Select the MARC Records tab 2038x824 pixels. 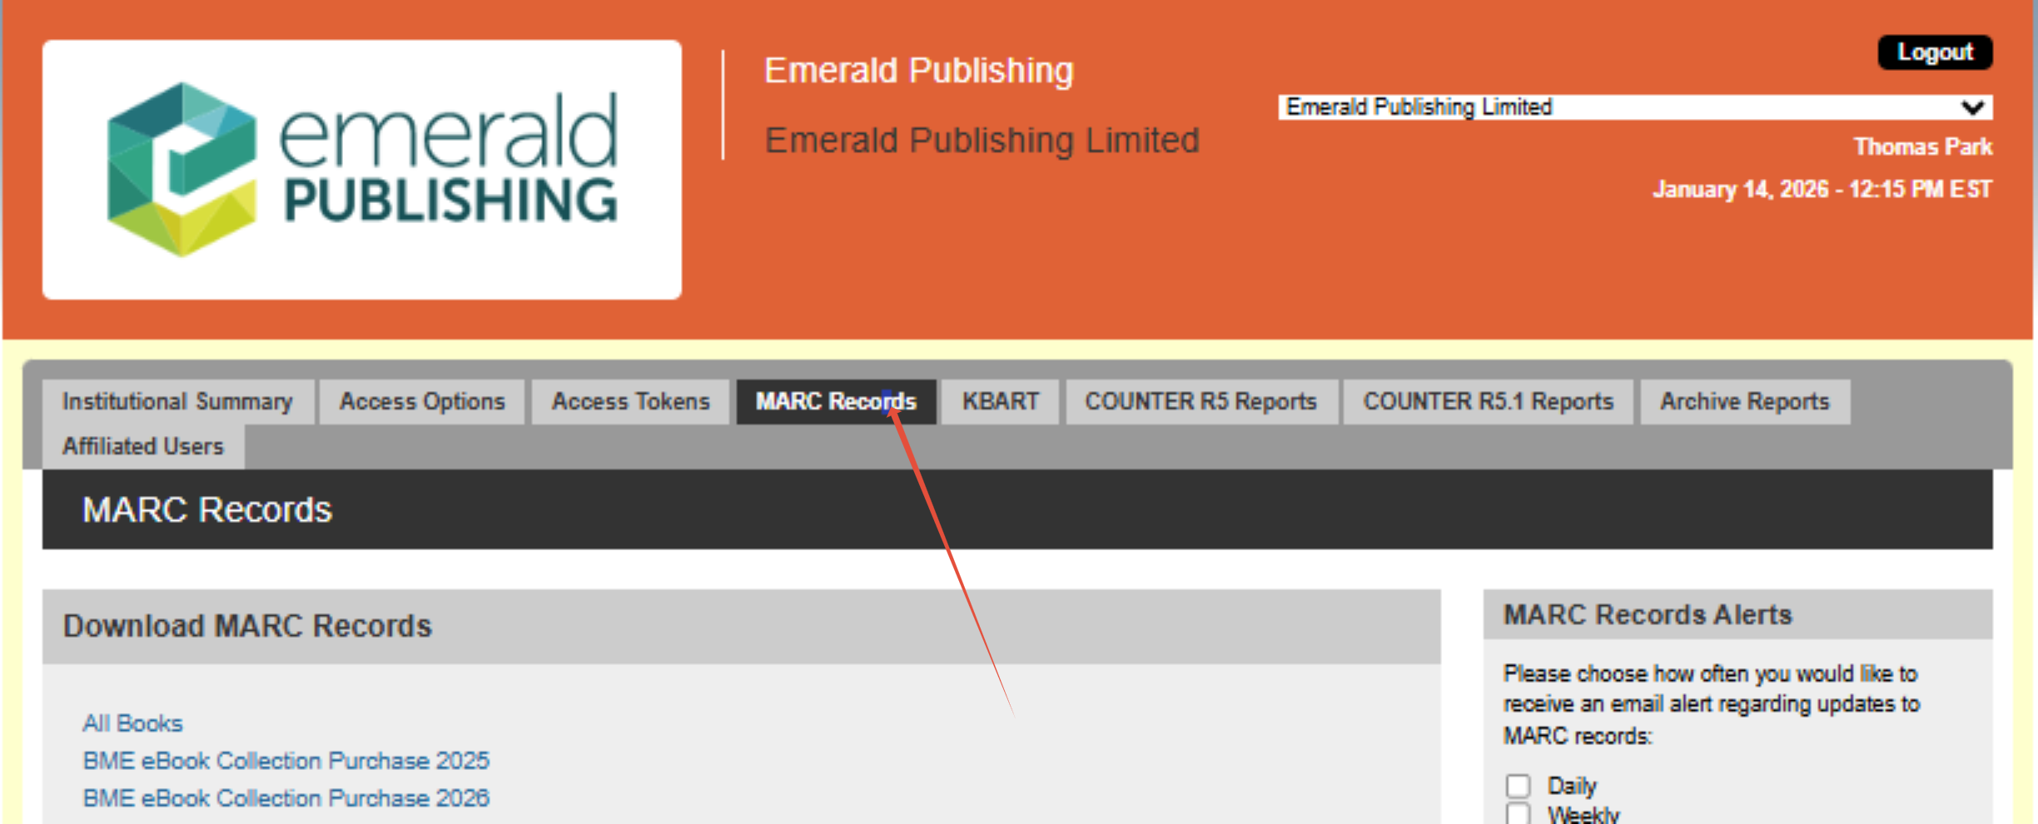836,401
